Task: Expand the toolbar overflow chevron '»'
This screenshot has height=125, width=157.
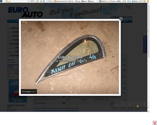Action: 98,1
